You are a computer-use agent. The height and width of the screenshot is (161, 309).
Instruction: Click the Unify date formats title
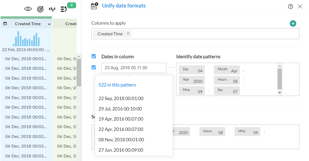[x=124, y=6]
